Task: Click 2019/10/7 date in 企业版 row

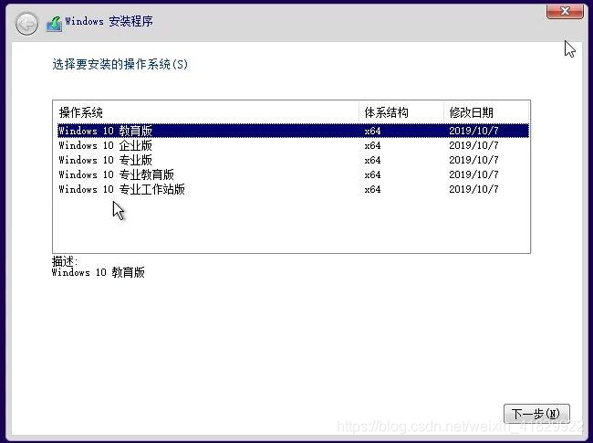Action: [x=473, y=145]
